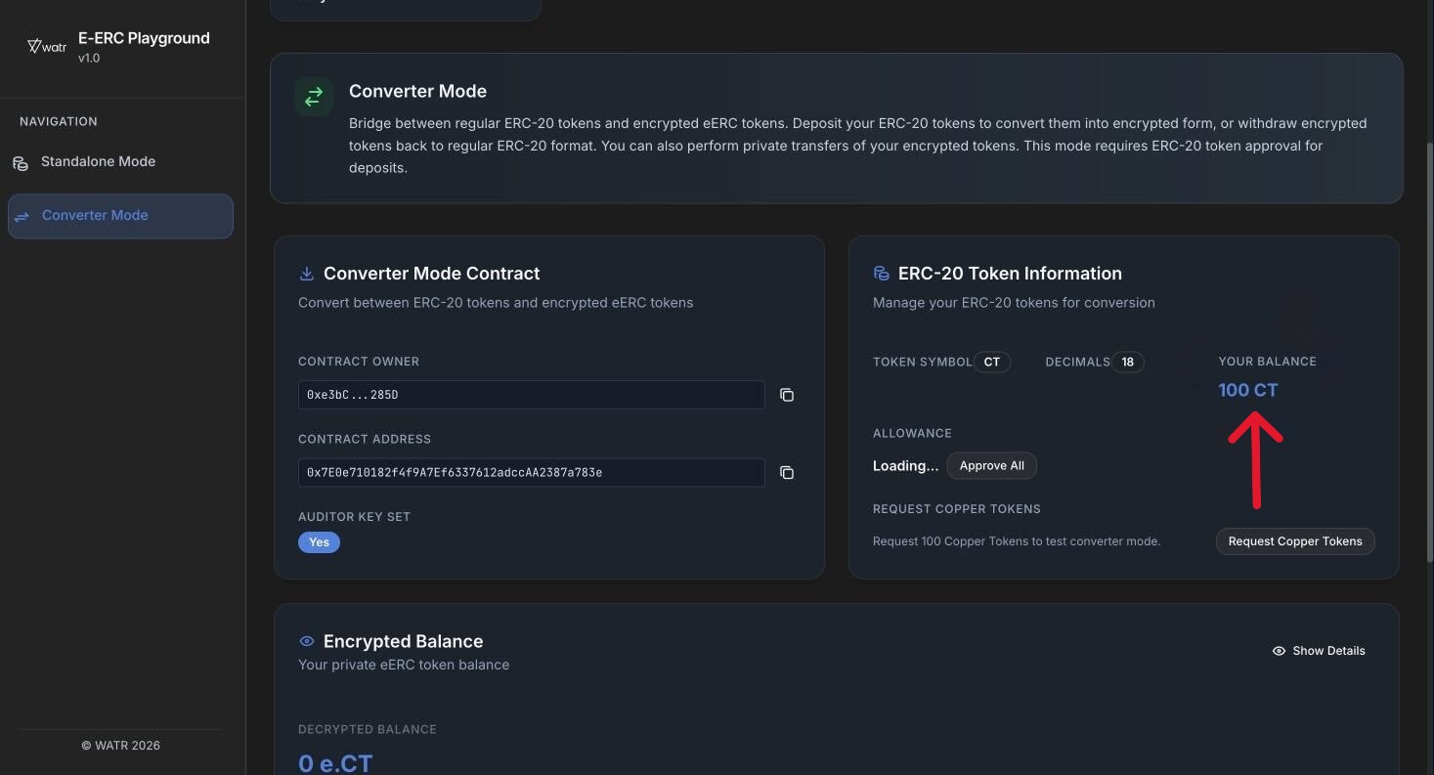Click the Auditor Key Set Yes badge

(319, 542)
